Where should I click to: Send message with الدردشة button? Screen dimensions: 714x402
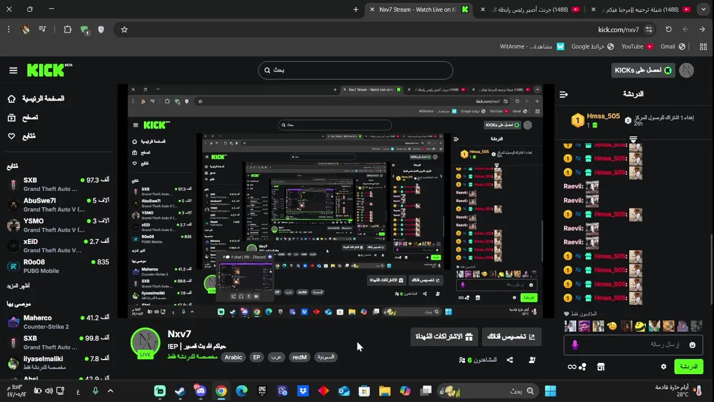(x=688, y=367)
